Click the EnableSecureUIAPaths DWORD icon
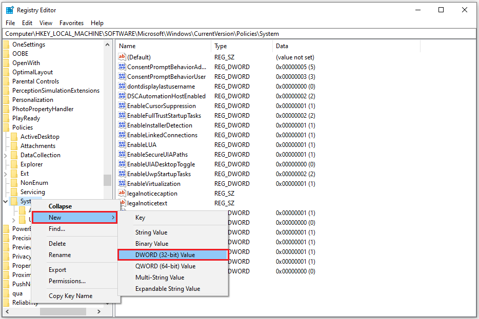The height and width of the screenshot is (319, 479). (x=122, y=155)
